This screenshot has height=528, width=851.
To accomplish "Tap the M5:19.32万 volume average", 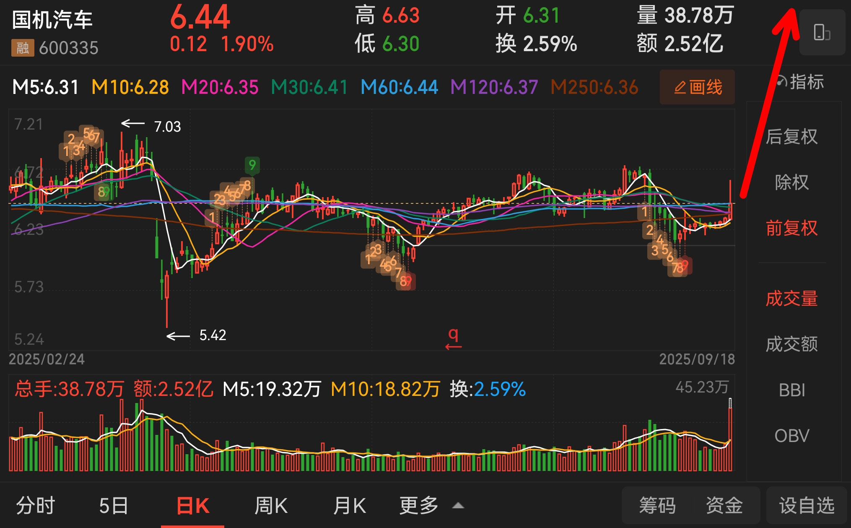I will 272,389.
